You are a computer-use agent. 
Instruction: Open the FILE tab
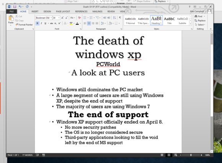(11, 11)
